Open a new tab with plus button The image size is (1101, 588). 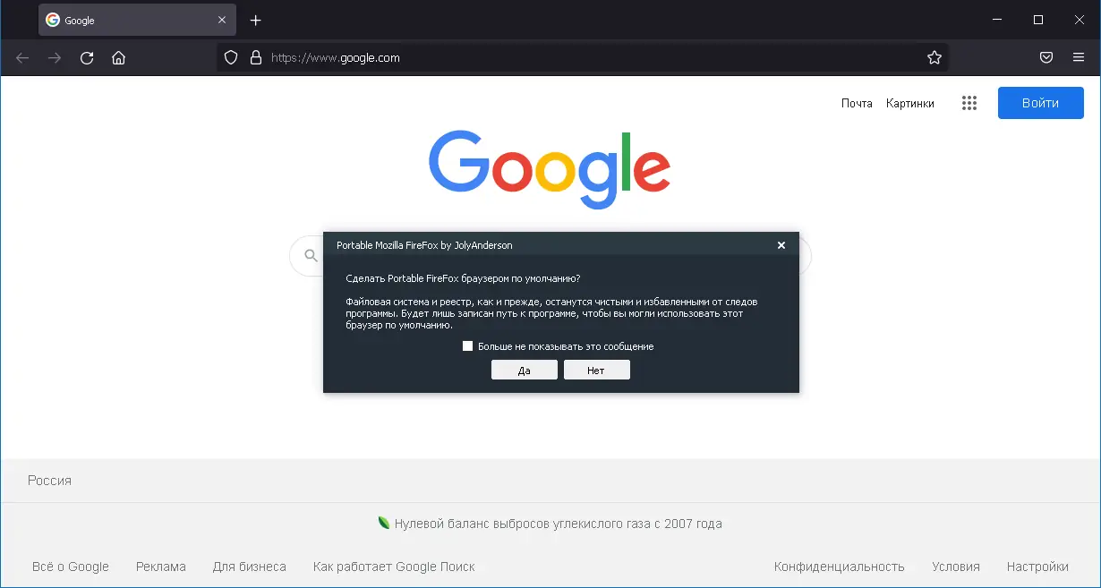[256, 20]
